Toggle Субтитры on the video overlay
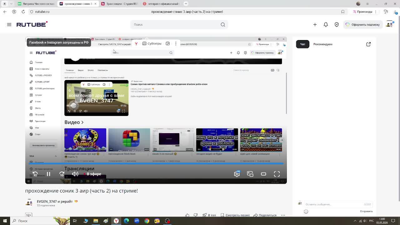 [152, 44]
